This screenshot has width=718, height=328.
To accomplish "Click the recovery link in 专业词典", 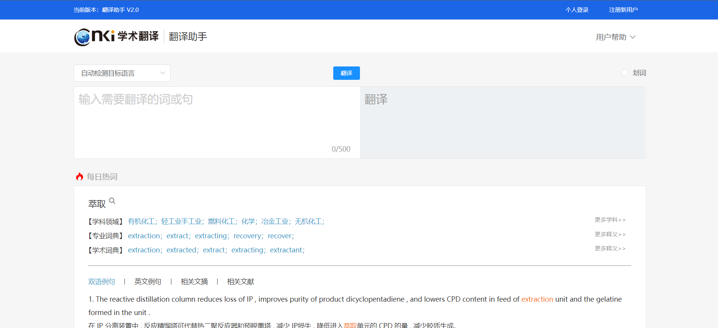I will point(247,236).
